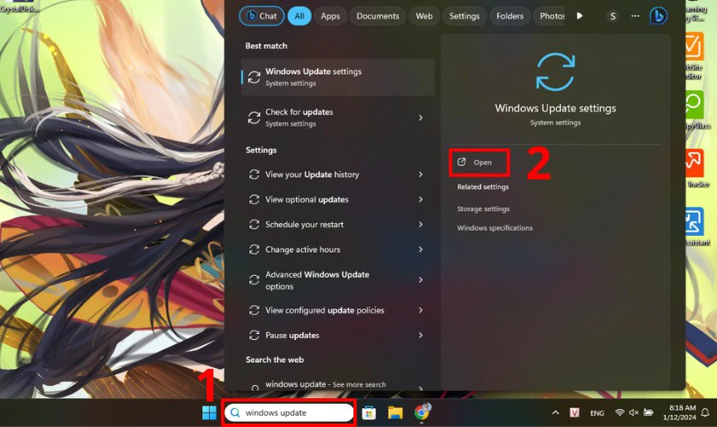Open the WebSite editor desktop shortcut
Screen dimensions: 717x427
point(695,56)
